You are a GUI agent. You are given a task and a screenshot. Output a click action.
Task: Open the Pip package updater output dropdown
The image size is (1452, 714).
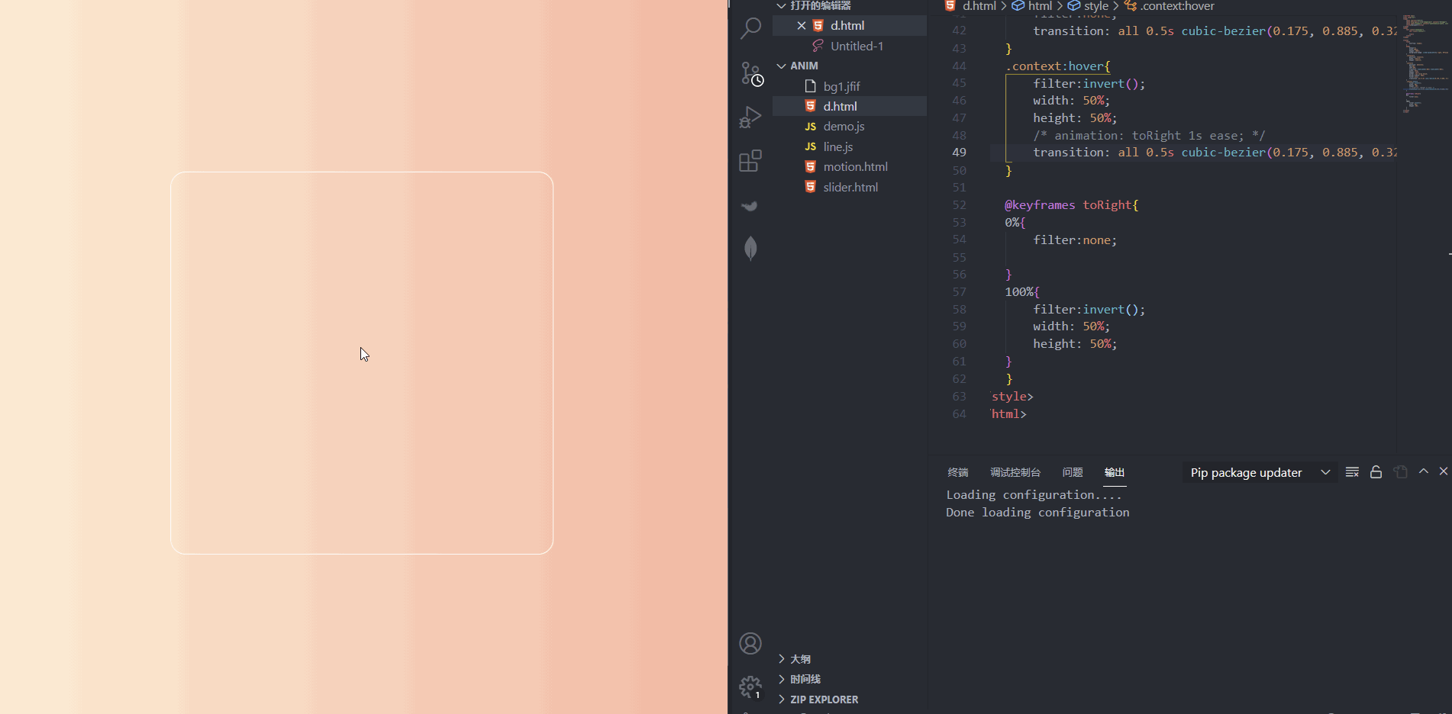click(x=1260, y=472)
